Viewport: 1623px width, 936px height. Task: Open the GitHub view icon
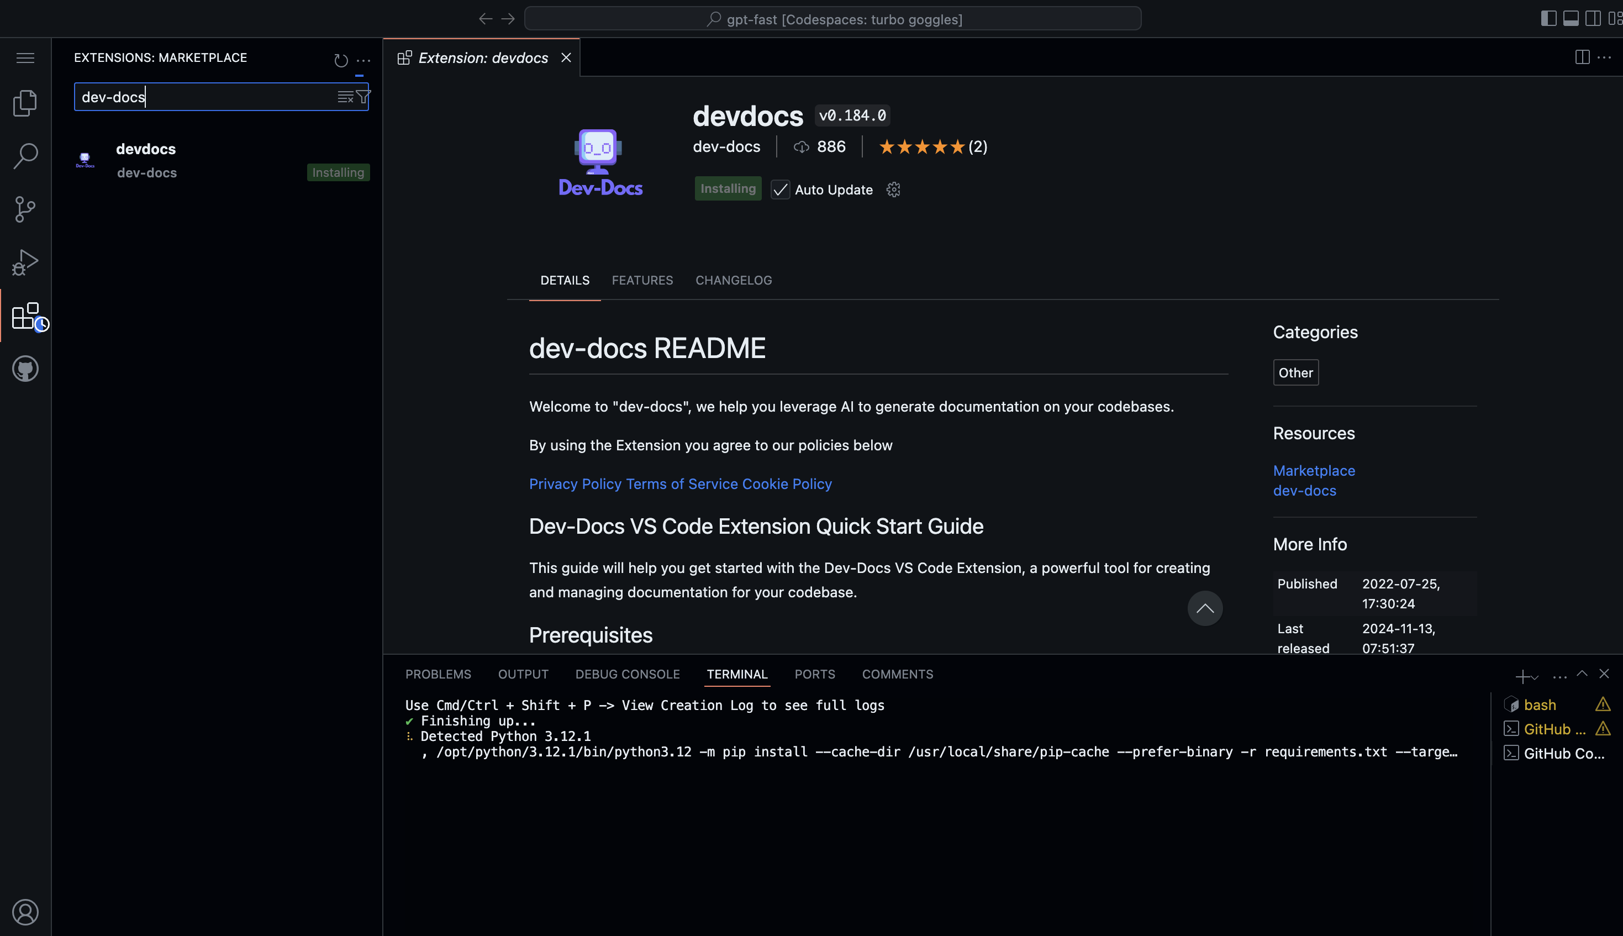tap(25, 369)
